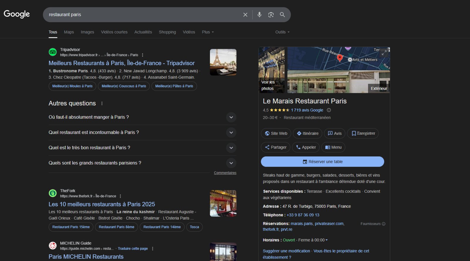Switch to the Images tab
470x261 pixels.
(x=88, y=32)
